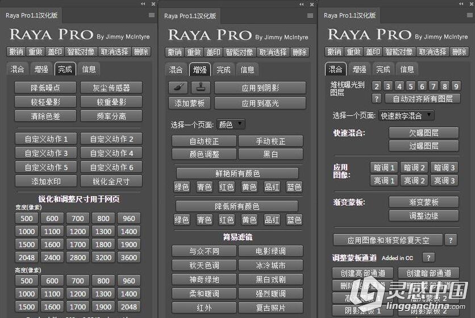Viewport: 475px width, 318px height.
Task: Apply the 电影绿调 filter
Action: coord(270,251)
